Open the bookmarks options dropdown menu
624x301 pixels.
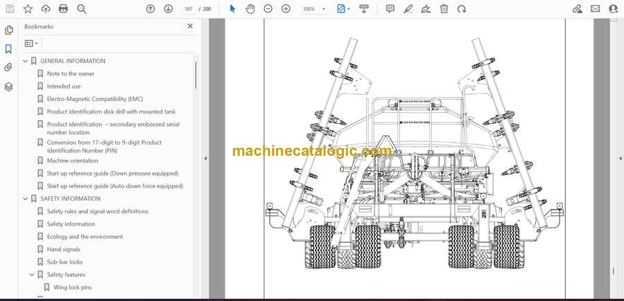pyautogui.click(x=31, y=43)
